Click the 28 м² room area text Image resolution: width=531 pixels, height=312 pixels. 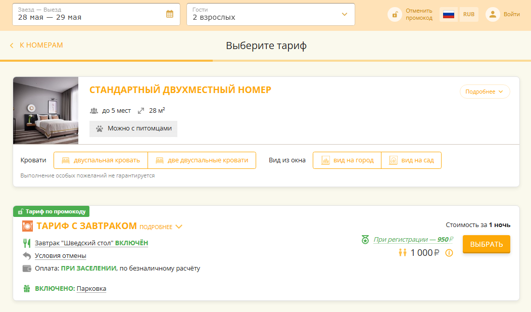point(157,110)
